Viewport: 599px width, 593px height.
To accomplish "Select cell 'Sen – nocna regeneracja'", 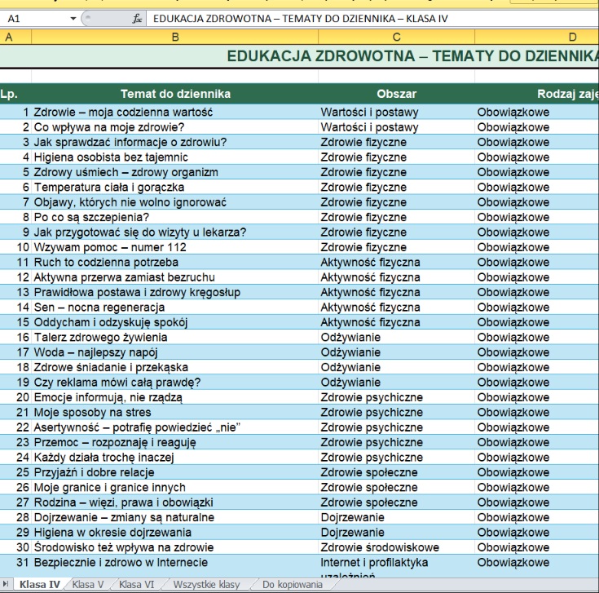I will click(x=175, y=307).
